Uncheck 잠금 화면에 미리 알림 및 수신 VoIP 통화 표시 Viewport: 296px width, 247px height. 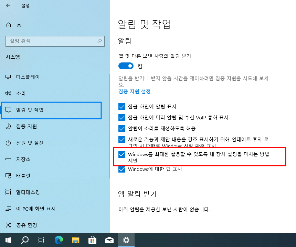tap(122, 118)
